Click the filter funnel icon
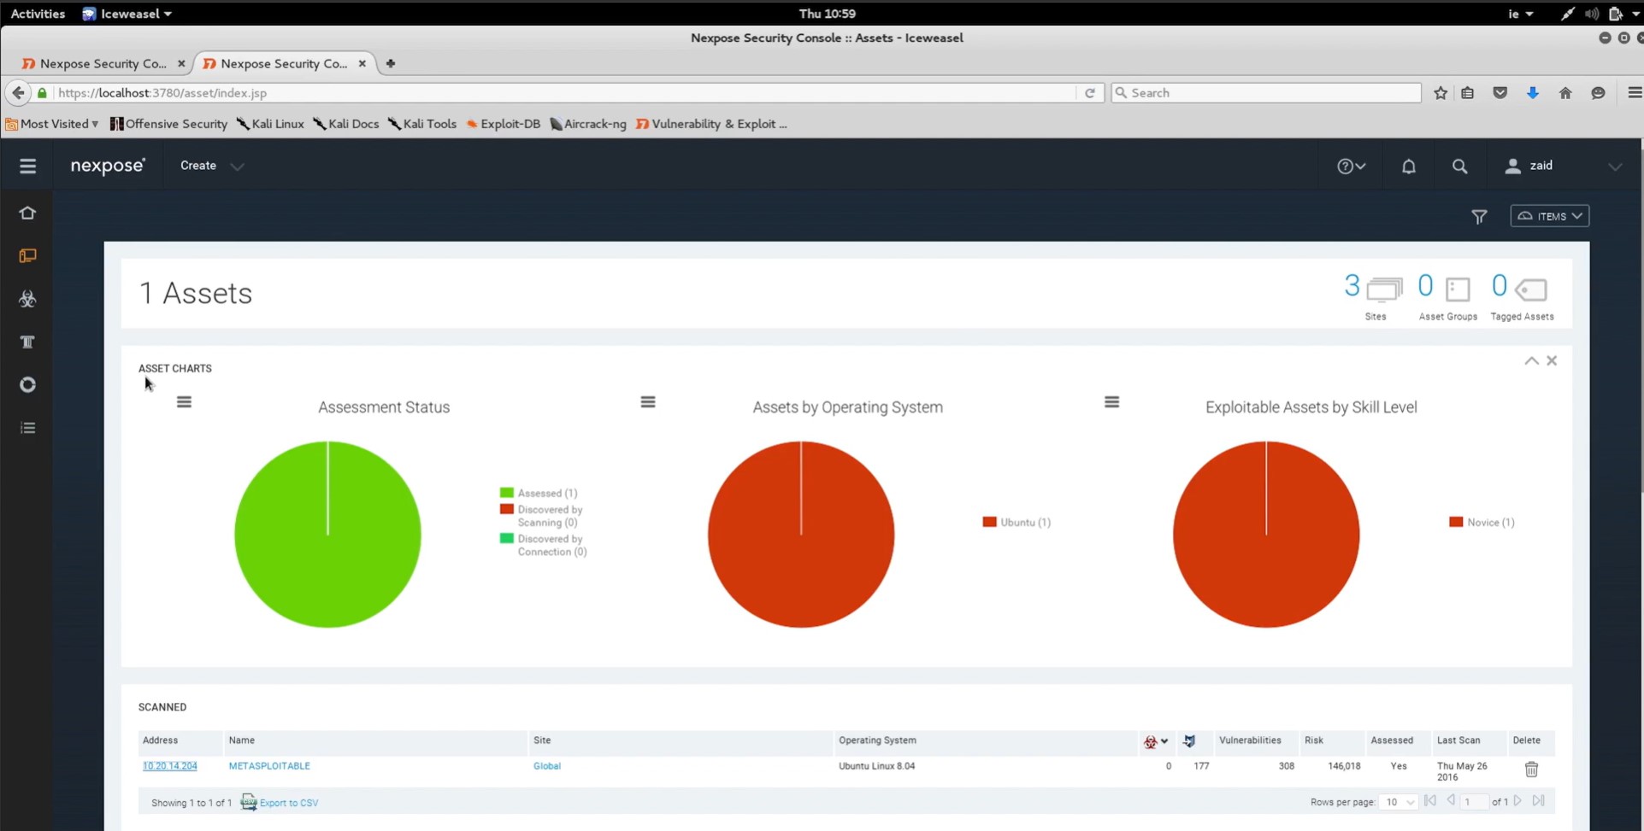Image resolution: width=1644 pixels, height=831 pixels. pyautogui.click(x=1479, y=217)
